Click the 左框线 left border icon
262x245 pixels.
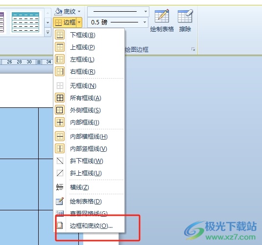60,59
